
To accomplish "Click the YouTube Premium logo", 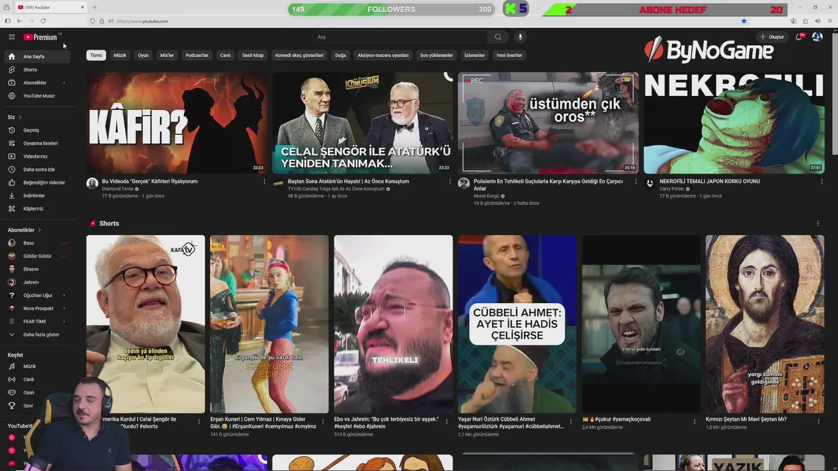I will point(41,37).
